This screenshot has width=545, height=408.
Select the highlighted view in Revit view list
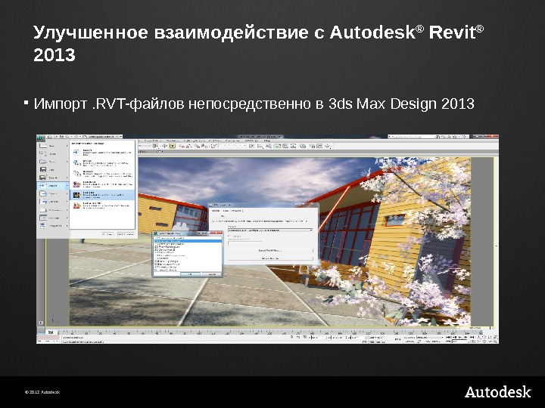click(188, 241)
